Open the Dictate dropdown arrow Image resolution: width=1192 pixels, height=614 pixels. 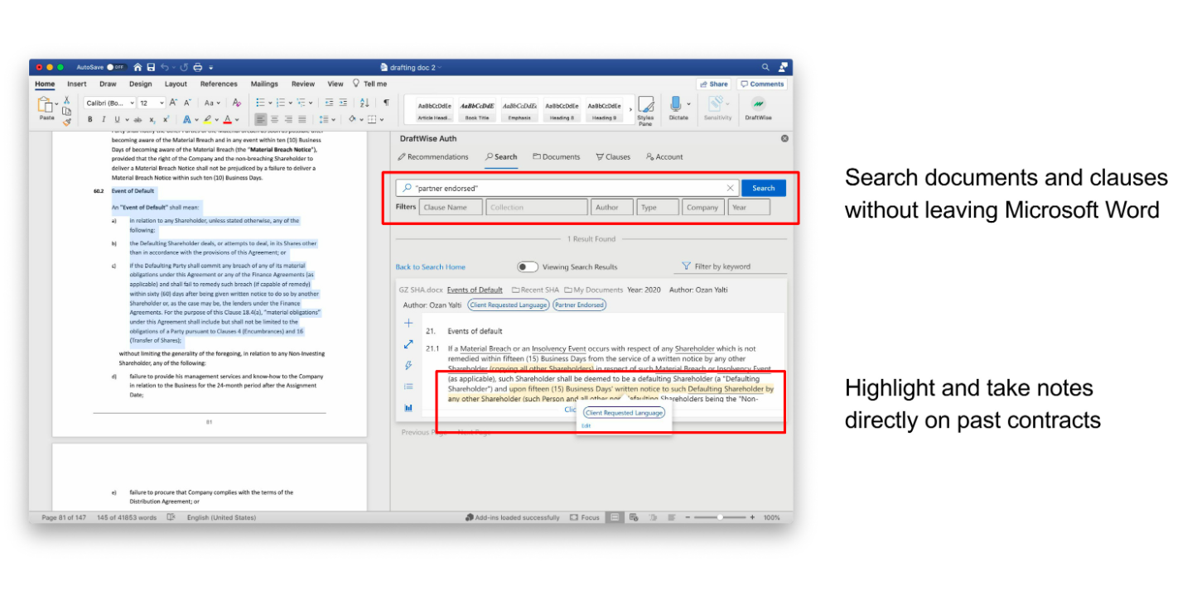point(688,103)
